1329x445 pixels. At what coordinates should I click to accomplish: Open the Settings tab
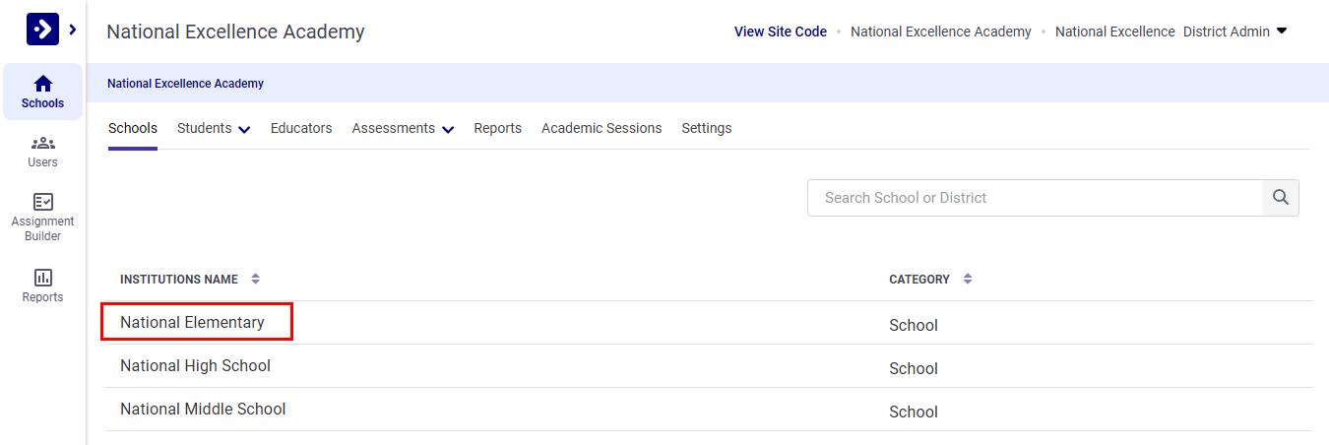point(706,129)
